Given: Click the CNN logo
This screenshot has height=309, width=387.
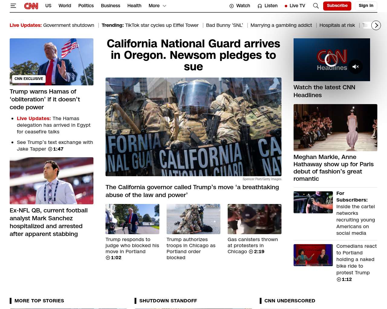Looking at the screenshot, I should (31, 6).
